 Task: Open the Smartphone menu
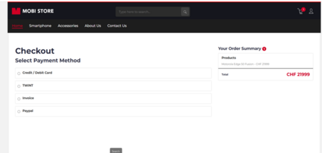pos(40,26)
